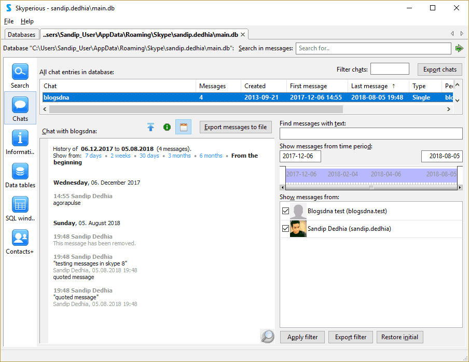This screenshot has width=469, height=362.
Task: Click chat list vertical scroll down arrow
Action: point(458,101)
